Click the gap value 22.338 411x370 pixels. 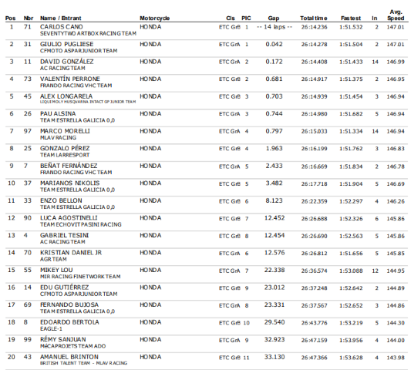point(275,270)
